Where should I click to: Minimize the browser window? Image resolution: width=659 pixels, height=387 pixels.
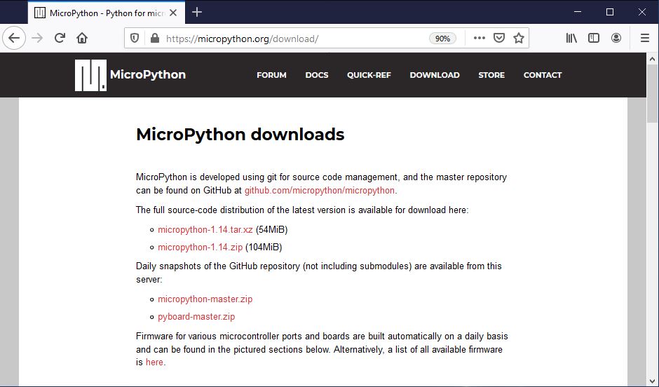tap(578, 12)
